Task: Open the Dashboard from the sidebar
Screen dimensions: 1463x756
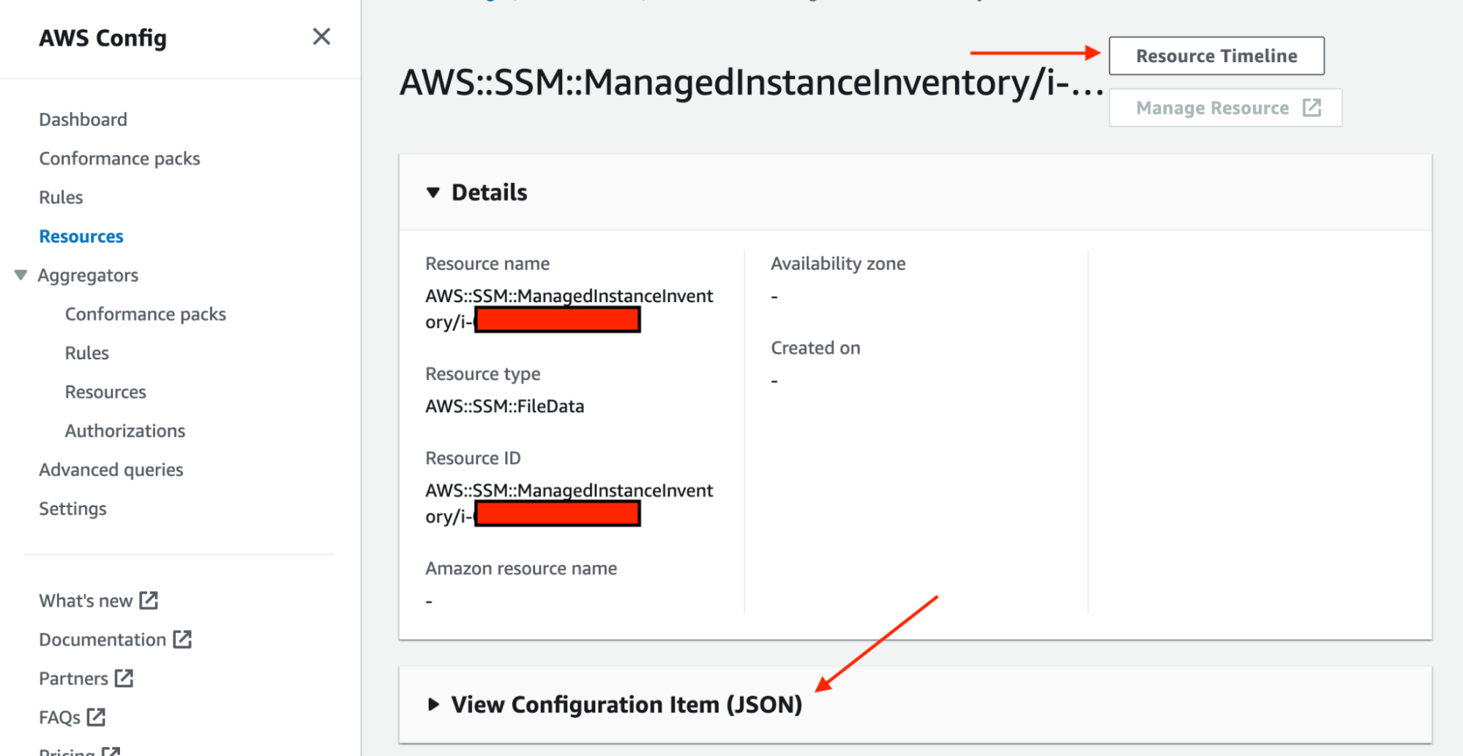Action: tap(83, 119)
